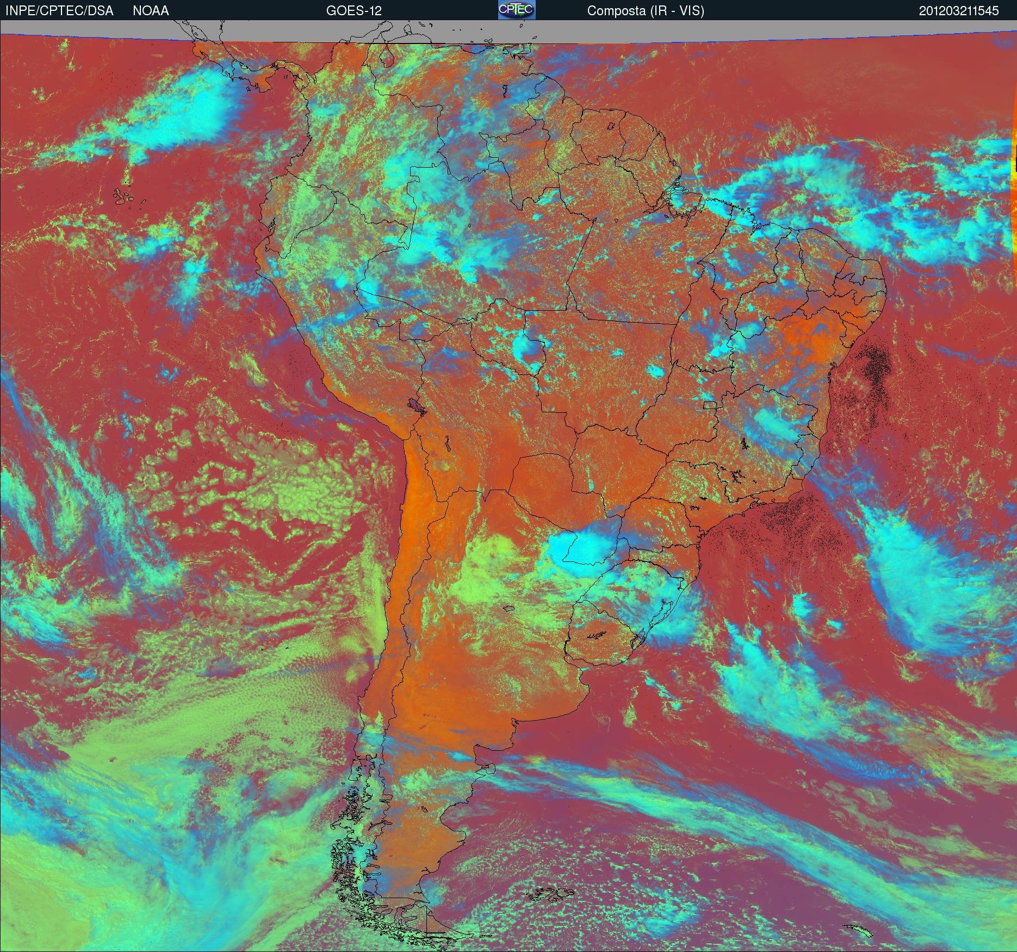Viewport: 1017px width, 952px height.
Task: Click the INPE/CPTEC/DSA header text
Action: coord(59,11)
